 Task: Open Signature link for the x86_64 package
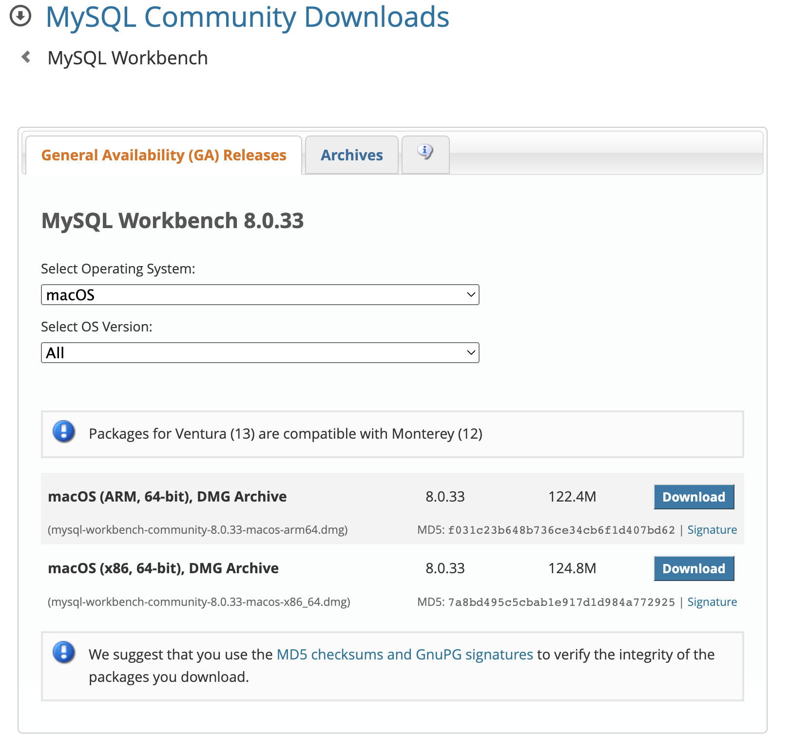tap(712, 602)
